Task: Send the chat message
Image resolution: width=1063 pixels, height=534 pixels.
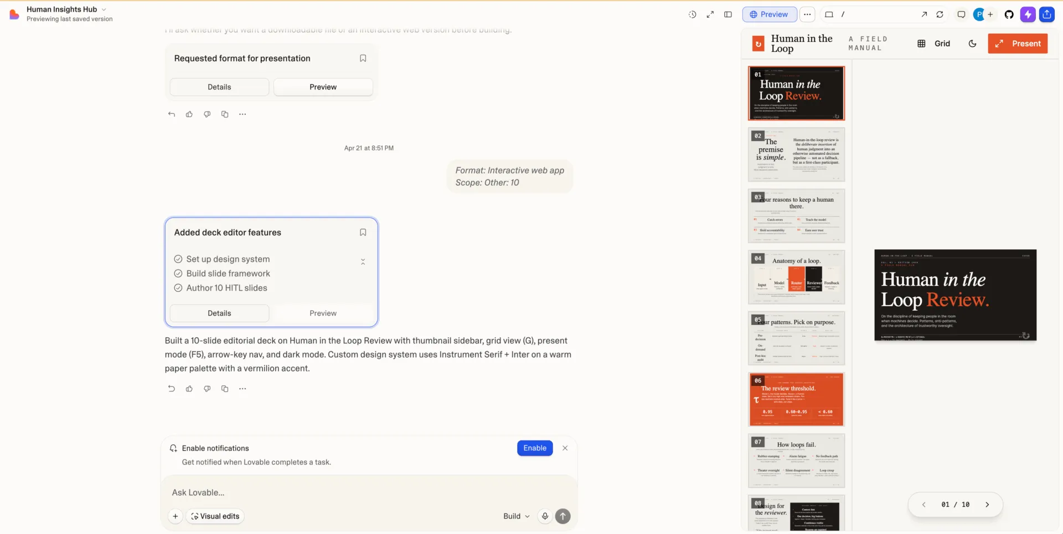Action: [x=563, y=516]
